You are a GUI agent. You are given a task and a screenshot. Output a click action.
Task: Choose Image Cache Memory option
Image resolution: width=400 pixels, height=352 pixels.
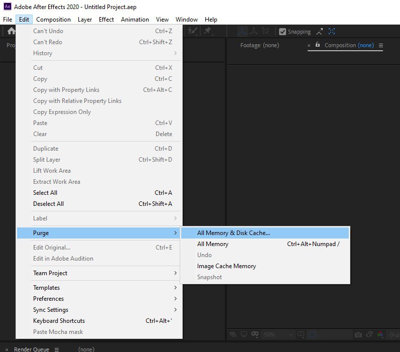click(265, 266)
